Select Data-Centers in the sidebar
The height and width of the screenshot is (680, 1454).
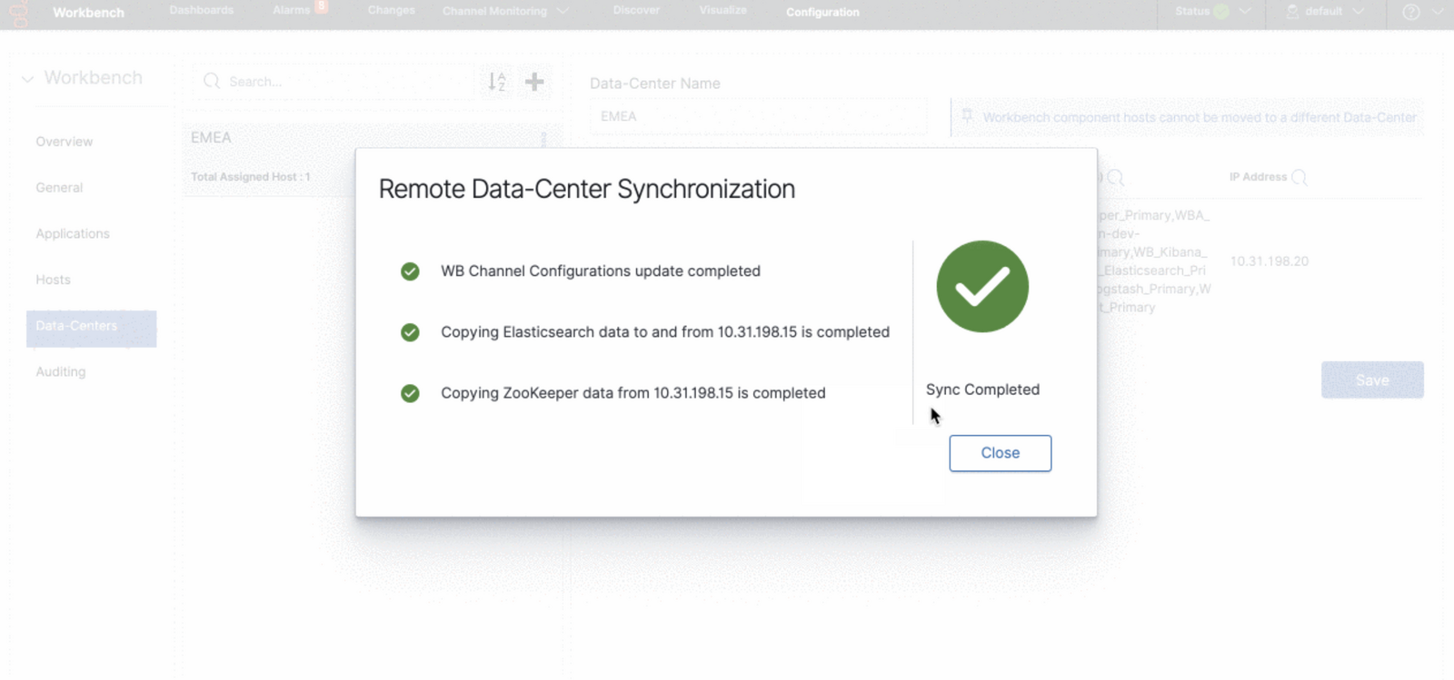pos(91,328)
